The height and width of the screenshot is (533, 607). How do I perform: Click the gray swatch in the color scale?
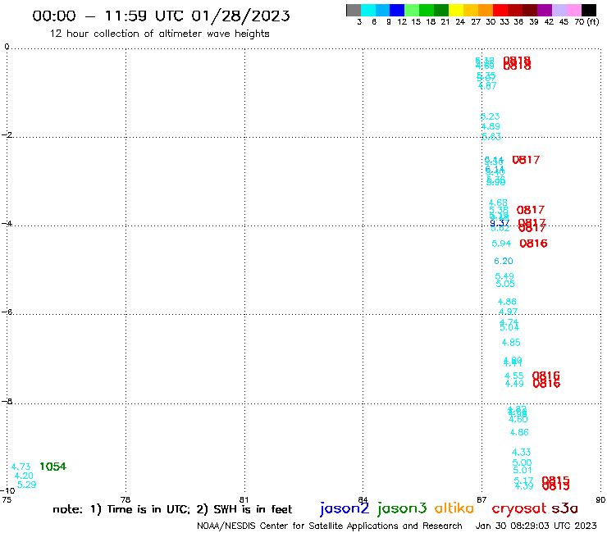click(x=354, y=10)
